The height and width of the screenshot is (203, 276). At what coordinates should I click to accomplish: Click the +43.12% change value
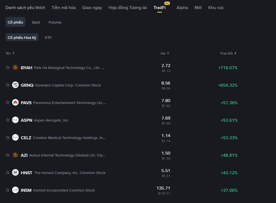click(x=229, y=173)
